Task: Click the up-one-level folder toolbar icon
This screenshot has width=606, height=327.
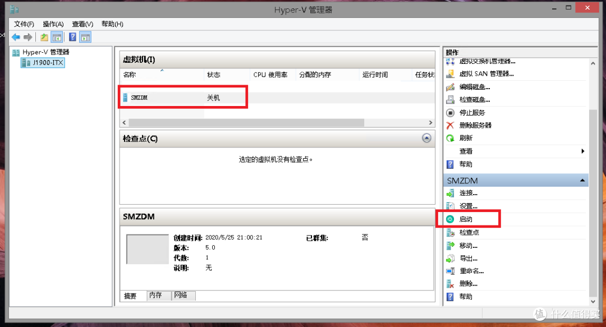Action: point(44,38)
